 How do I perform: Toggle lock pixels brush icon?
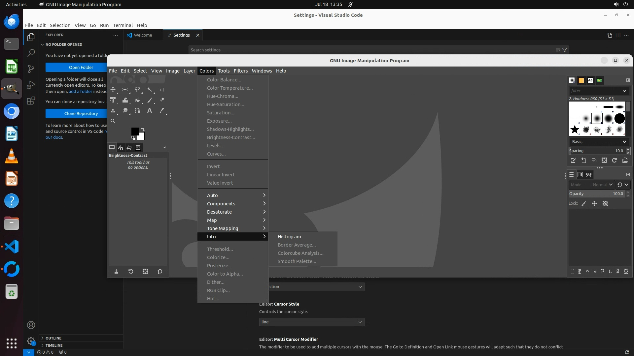pyautogui.click(x=584, y=204)
